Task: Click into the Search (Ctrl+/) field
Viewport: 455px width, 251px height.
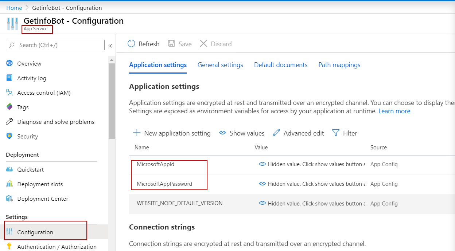Action: tap(55, 45)
